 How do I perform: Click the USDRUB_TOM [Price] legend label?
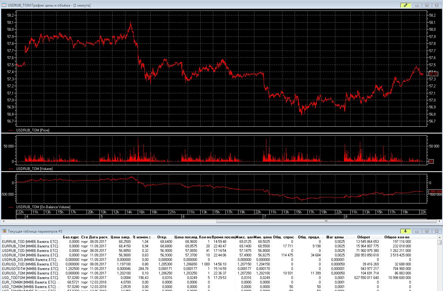point(32,130)
